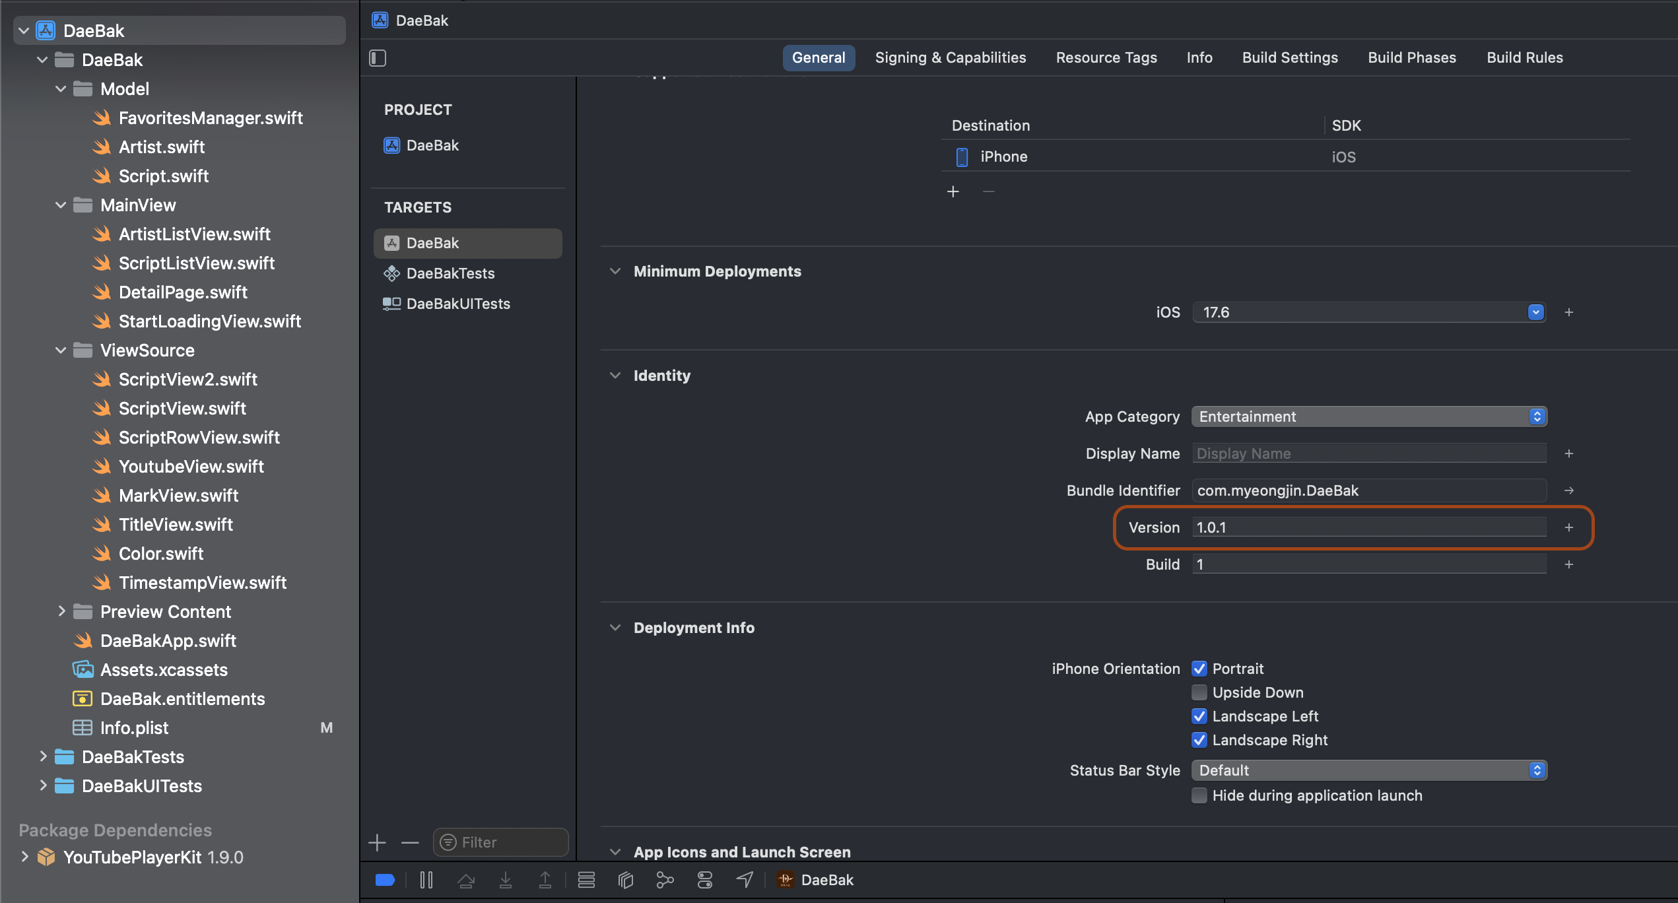Collapse the Minimum Deployments section
Image resolution: width=1678 pixels, height=903 pixels.
tap(615, 271)
